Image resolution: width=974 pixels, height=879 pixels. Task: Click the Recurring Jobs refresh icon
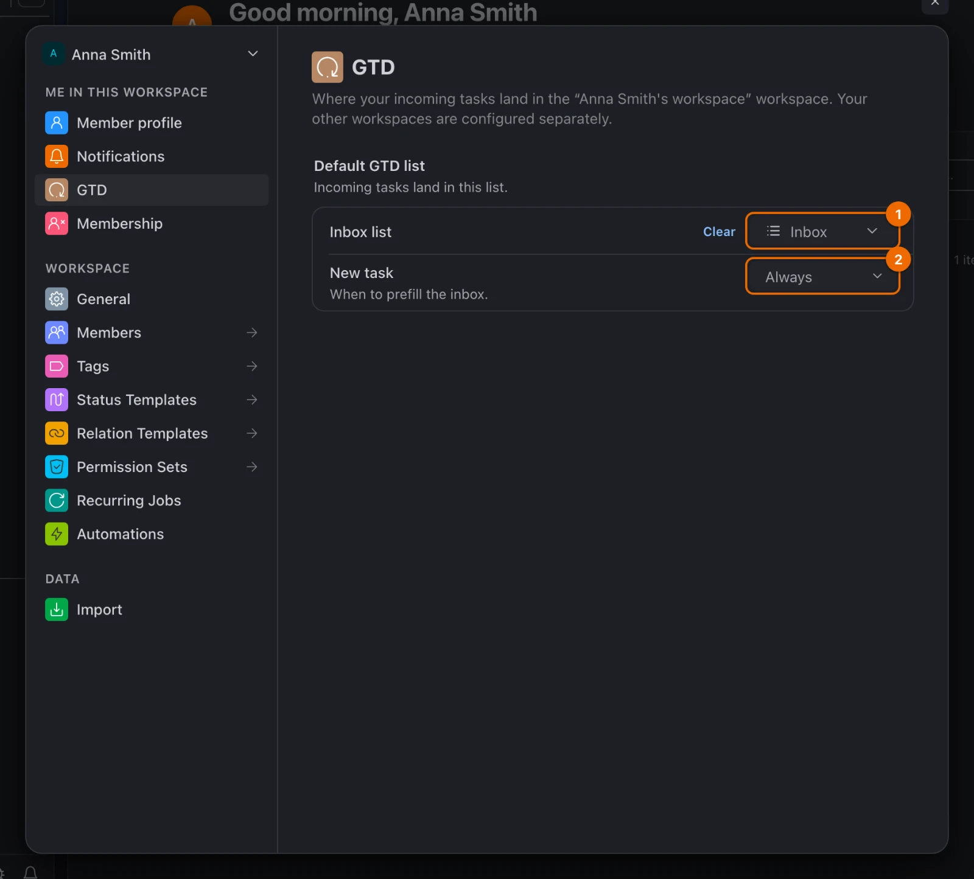coord(57,500)
